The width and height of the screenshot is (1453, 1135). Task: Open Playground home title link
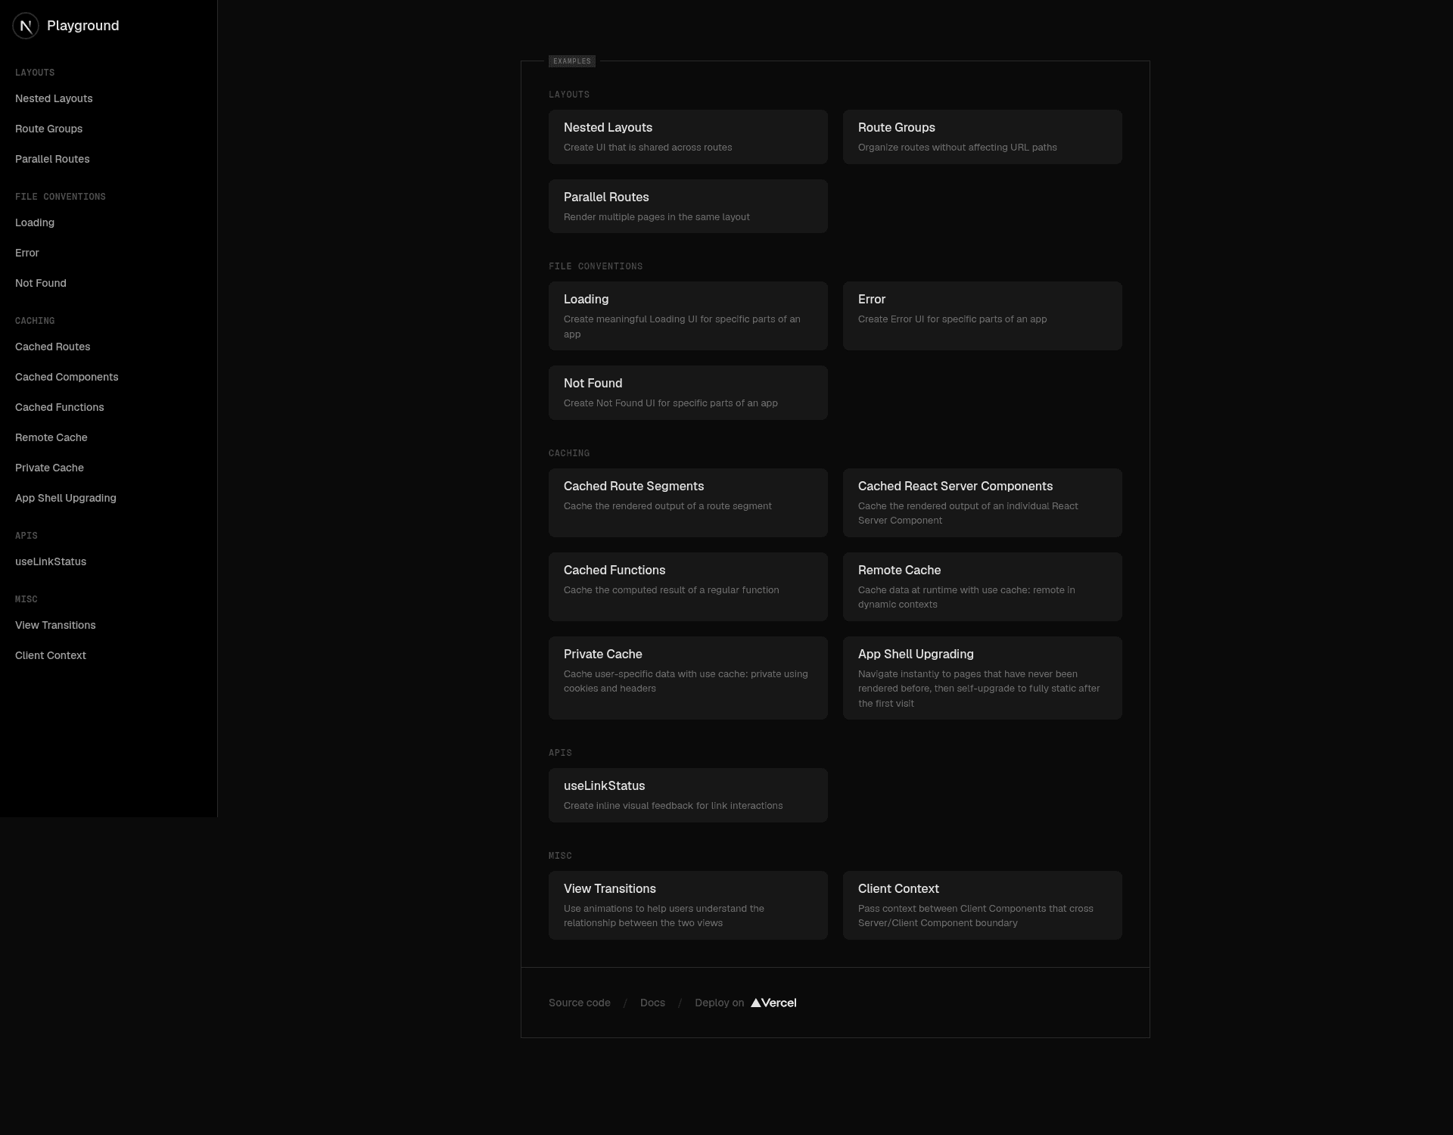[82, 26]
